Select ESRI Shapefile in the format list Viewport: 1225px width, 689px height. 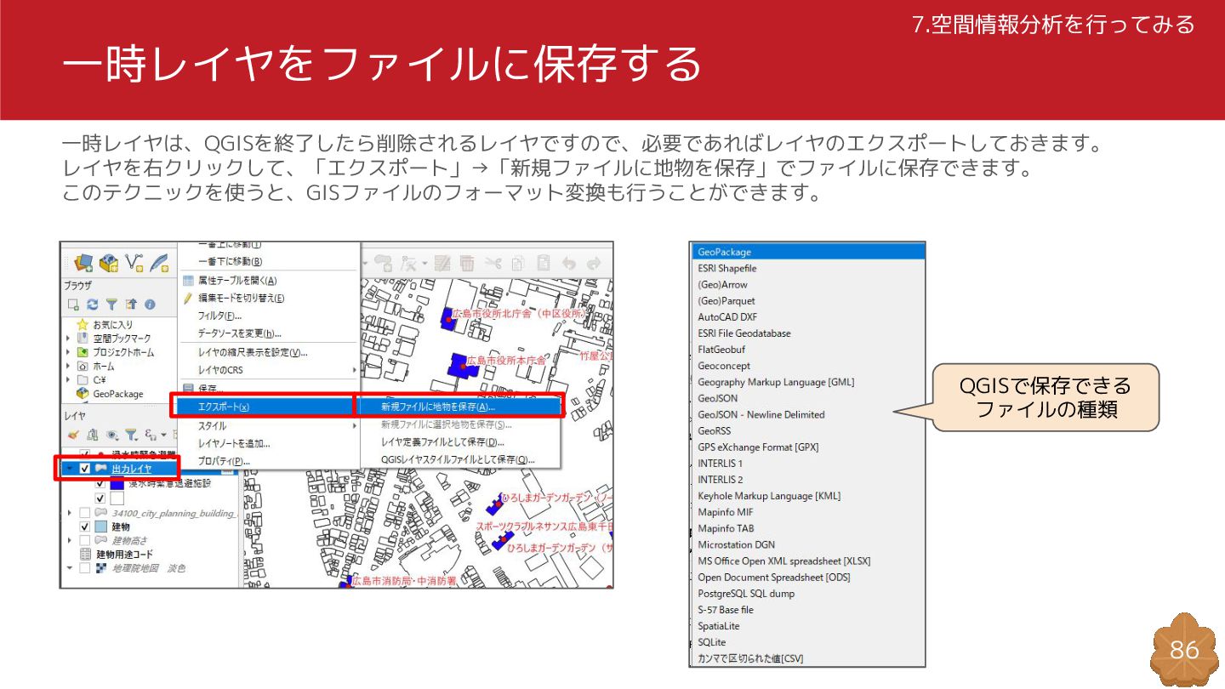click(x=807, y=268)
